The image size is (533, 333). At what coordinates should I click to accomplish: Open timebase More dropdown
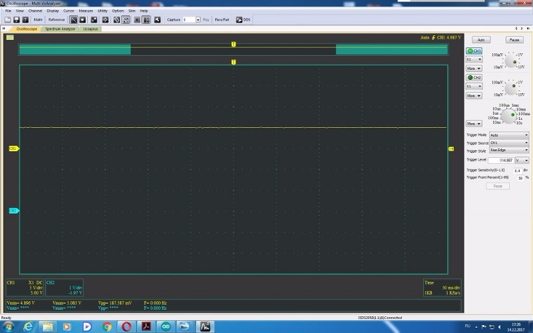pos(474,124)
